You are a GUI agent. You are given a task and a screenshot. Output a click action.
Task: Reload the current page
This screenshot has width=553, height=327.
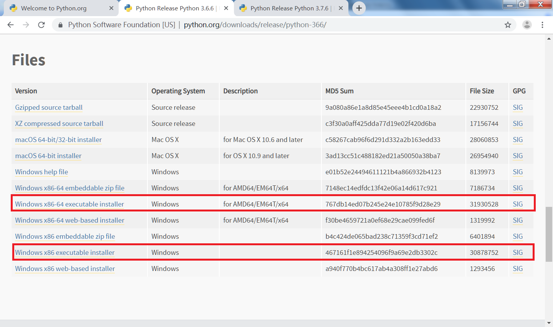[41, 25]
